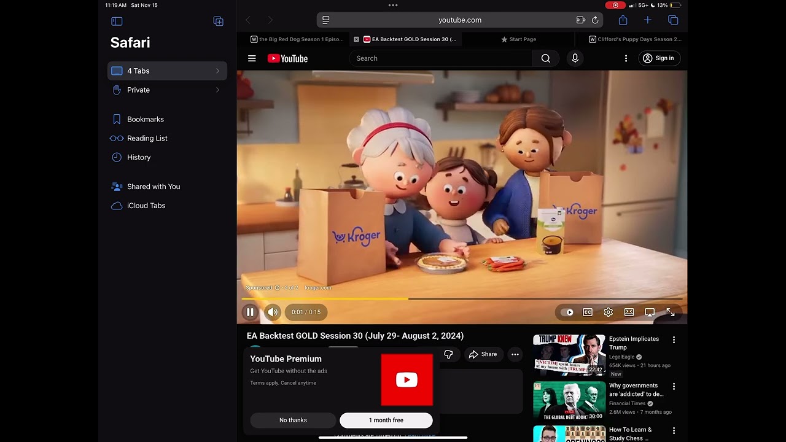Click the YouTube search magnifier button

(545, 58)
